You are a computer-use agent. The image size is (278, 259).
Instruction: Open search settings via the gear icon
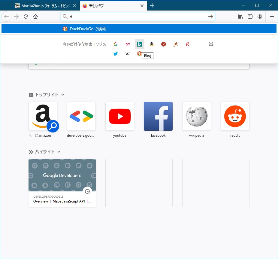pyautogui.click(x=211, y=44)
